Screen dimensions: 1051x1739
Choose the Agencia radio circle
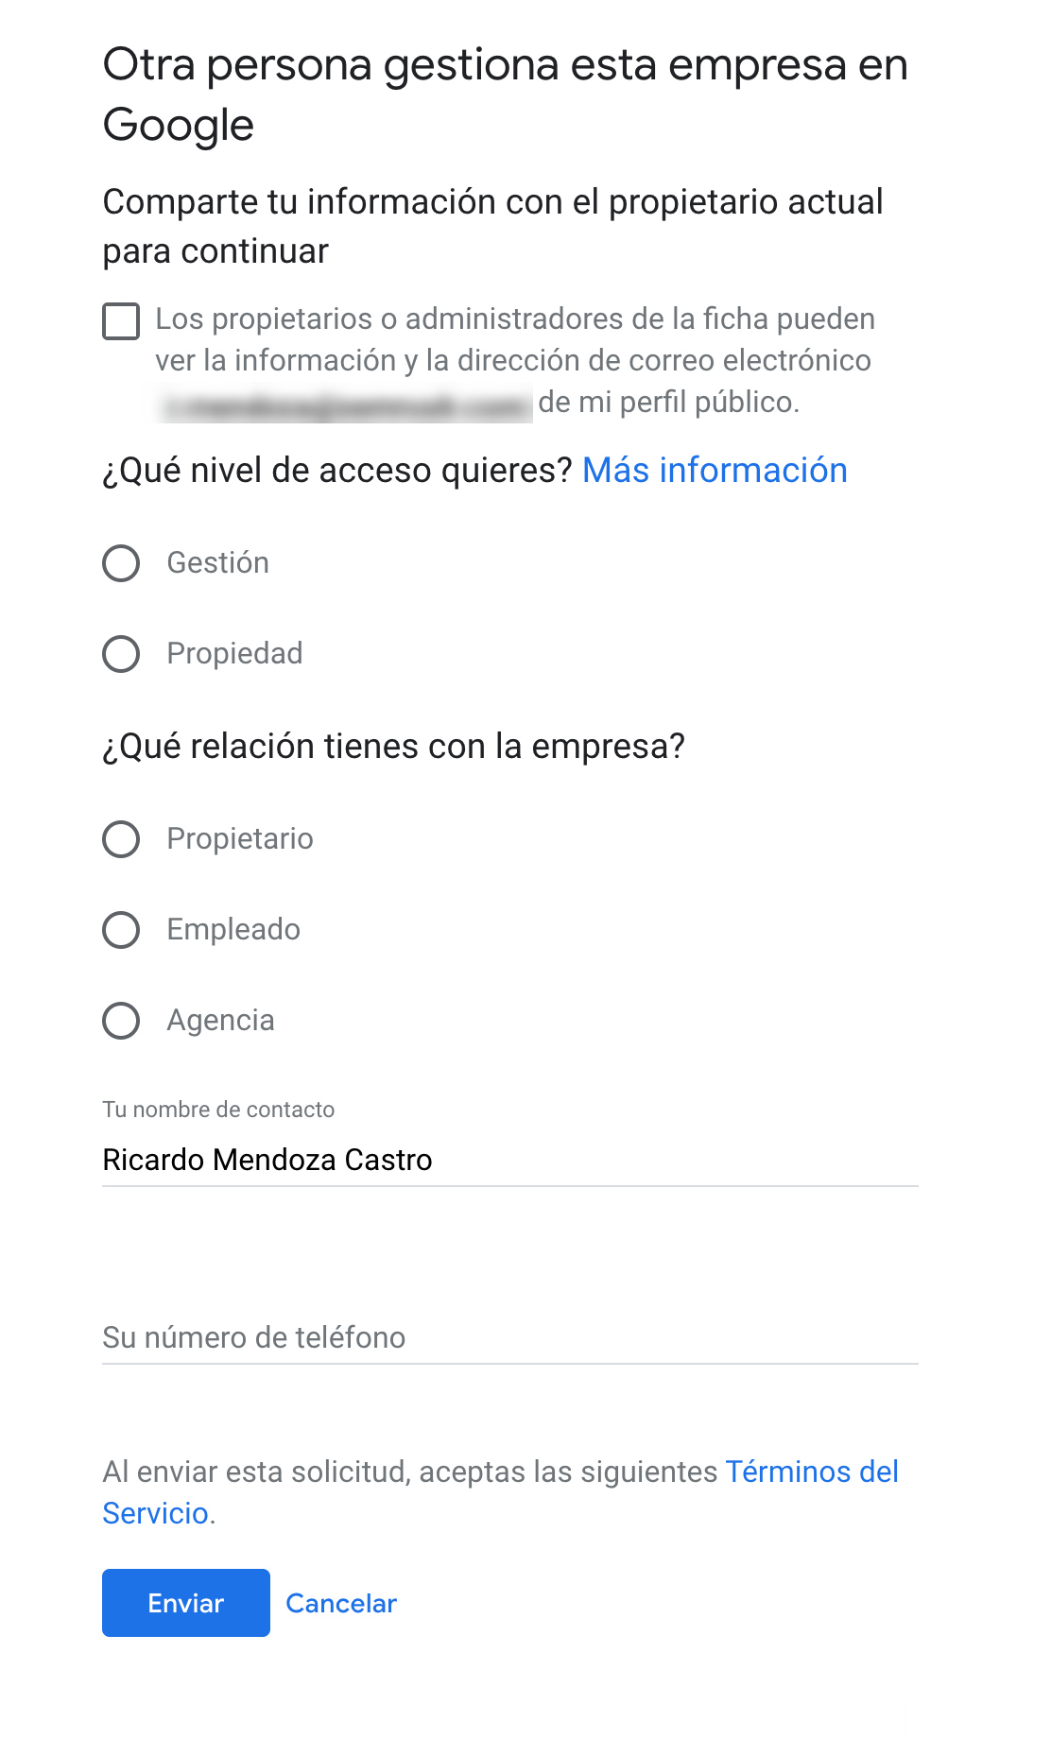pyautogui.click(x=121, y=1021)
